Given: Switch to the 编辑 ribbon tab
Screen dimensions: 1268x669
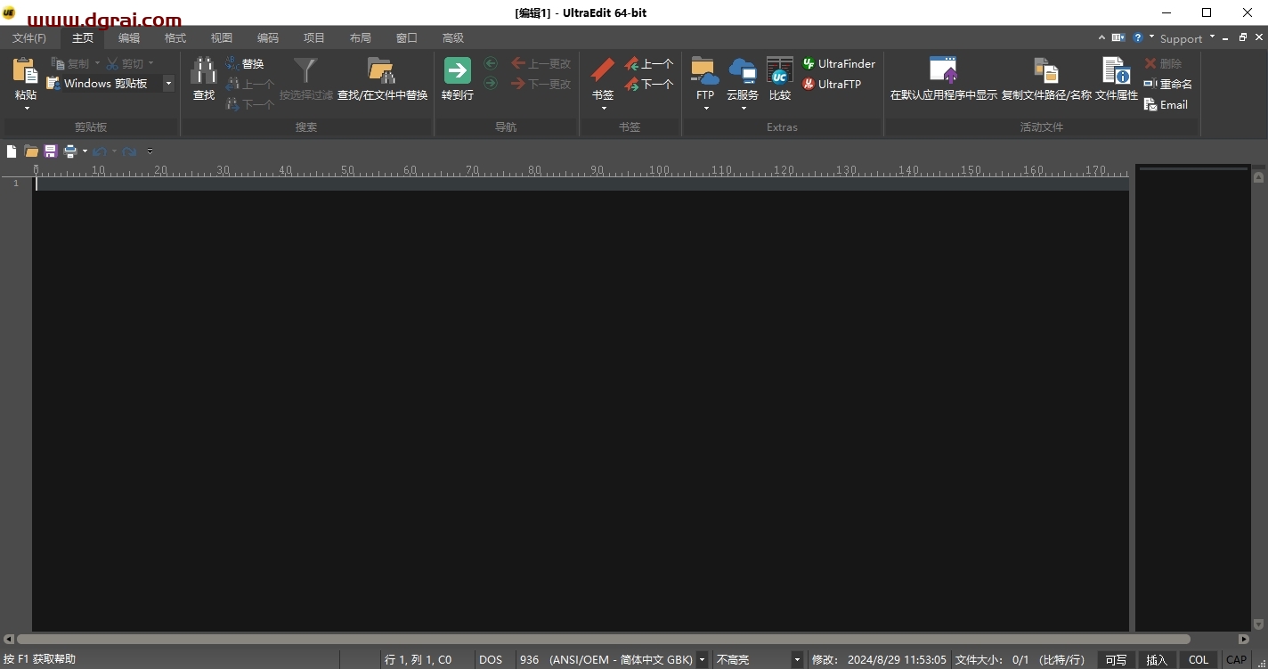Looking at the screenshot, I should click(x=129, y=38).
